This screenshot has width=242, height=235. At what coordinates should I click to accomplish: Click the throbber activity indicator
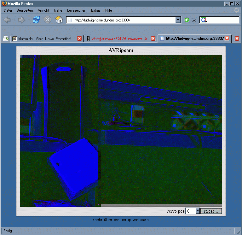point(237,10)
